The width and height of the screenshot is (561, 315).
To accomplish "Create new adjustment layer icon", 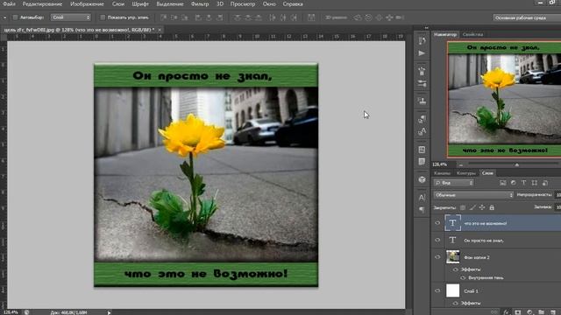I will tap(529, 312).
